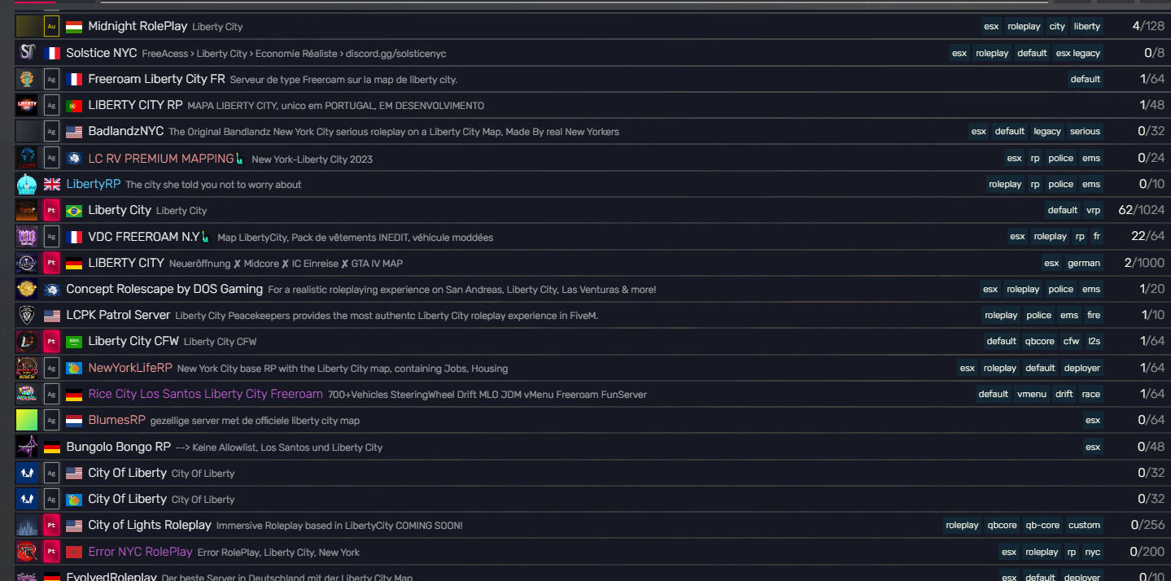Click the 62/1024 player count
This screenshot has height=581, width=1171.
point(1142,210)
